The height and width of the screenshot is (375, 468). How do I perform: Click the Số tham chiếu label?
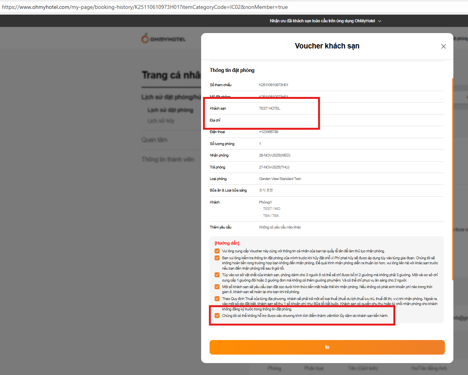pos(220,85)
